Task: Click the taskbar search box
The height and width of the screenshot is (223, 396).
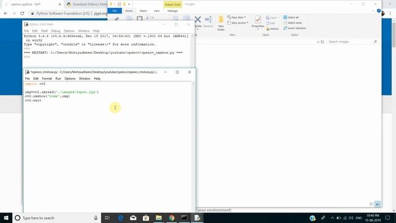Action: 57,218
